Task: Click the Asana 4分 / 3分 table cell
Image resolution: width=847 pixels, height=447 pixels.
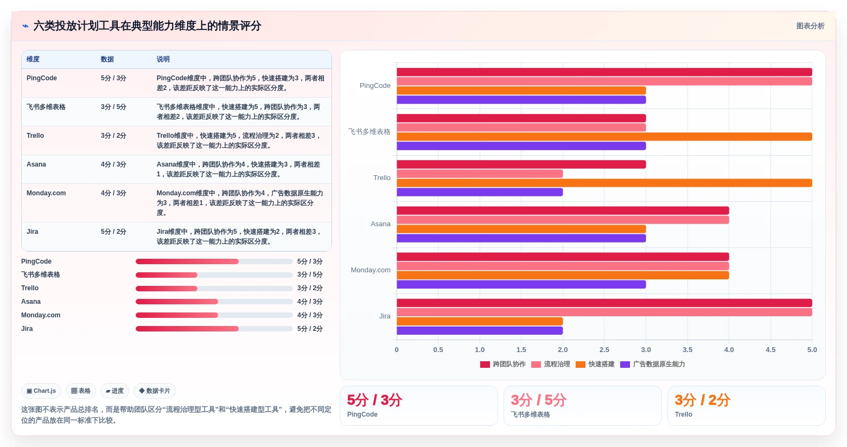Action: (113, 164)
